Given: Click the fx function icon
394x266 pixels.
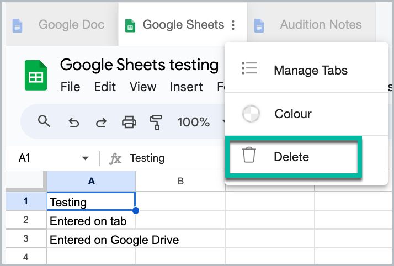Looking at the screenshot, I should pos(115,159).
